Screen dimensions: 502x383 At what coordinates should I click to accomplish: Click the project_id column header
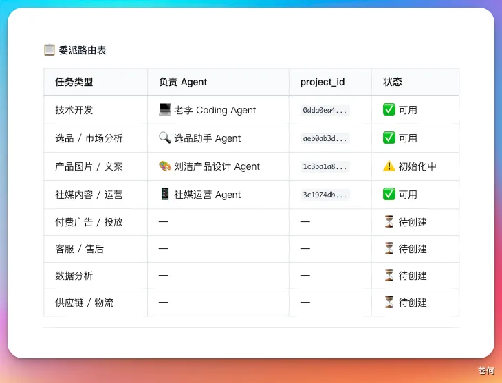323,82
